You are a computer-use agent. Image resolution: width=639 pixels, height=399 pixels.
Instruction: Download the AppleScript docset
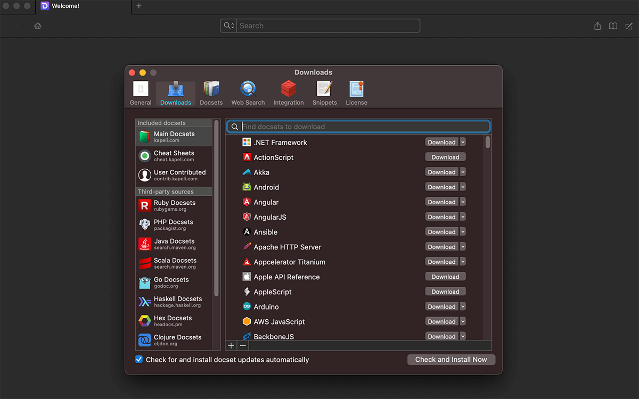point(445,292)
